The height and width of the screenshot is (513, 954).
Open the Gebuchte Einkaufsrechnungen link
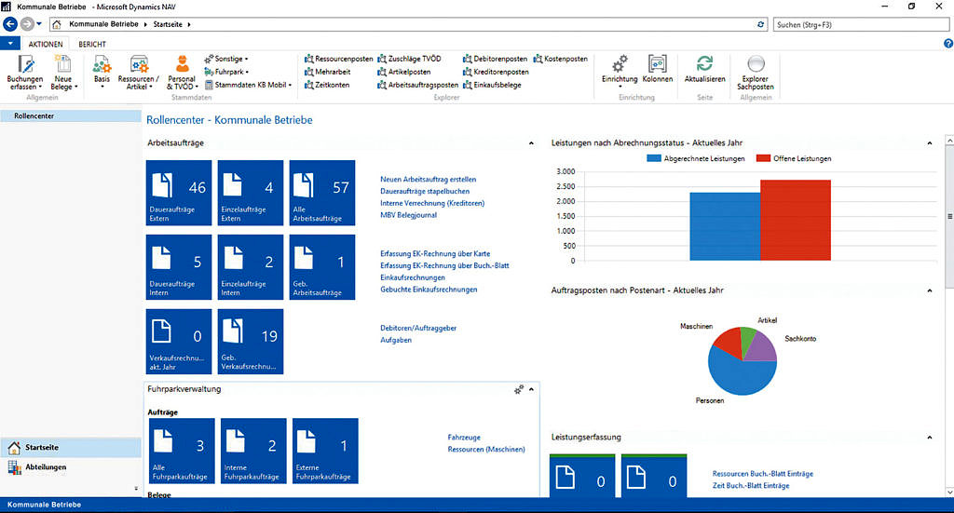pyautogui.click(x=429, y=290)
